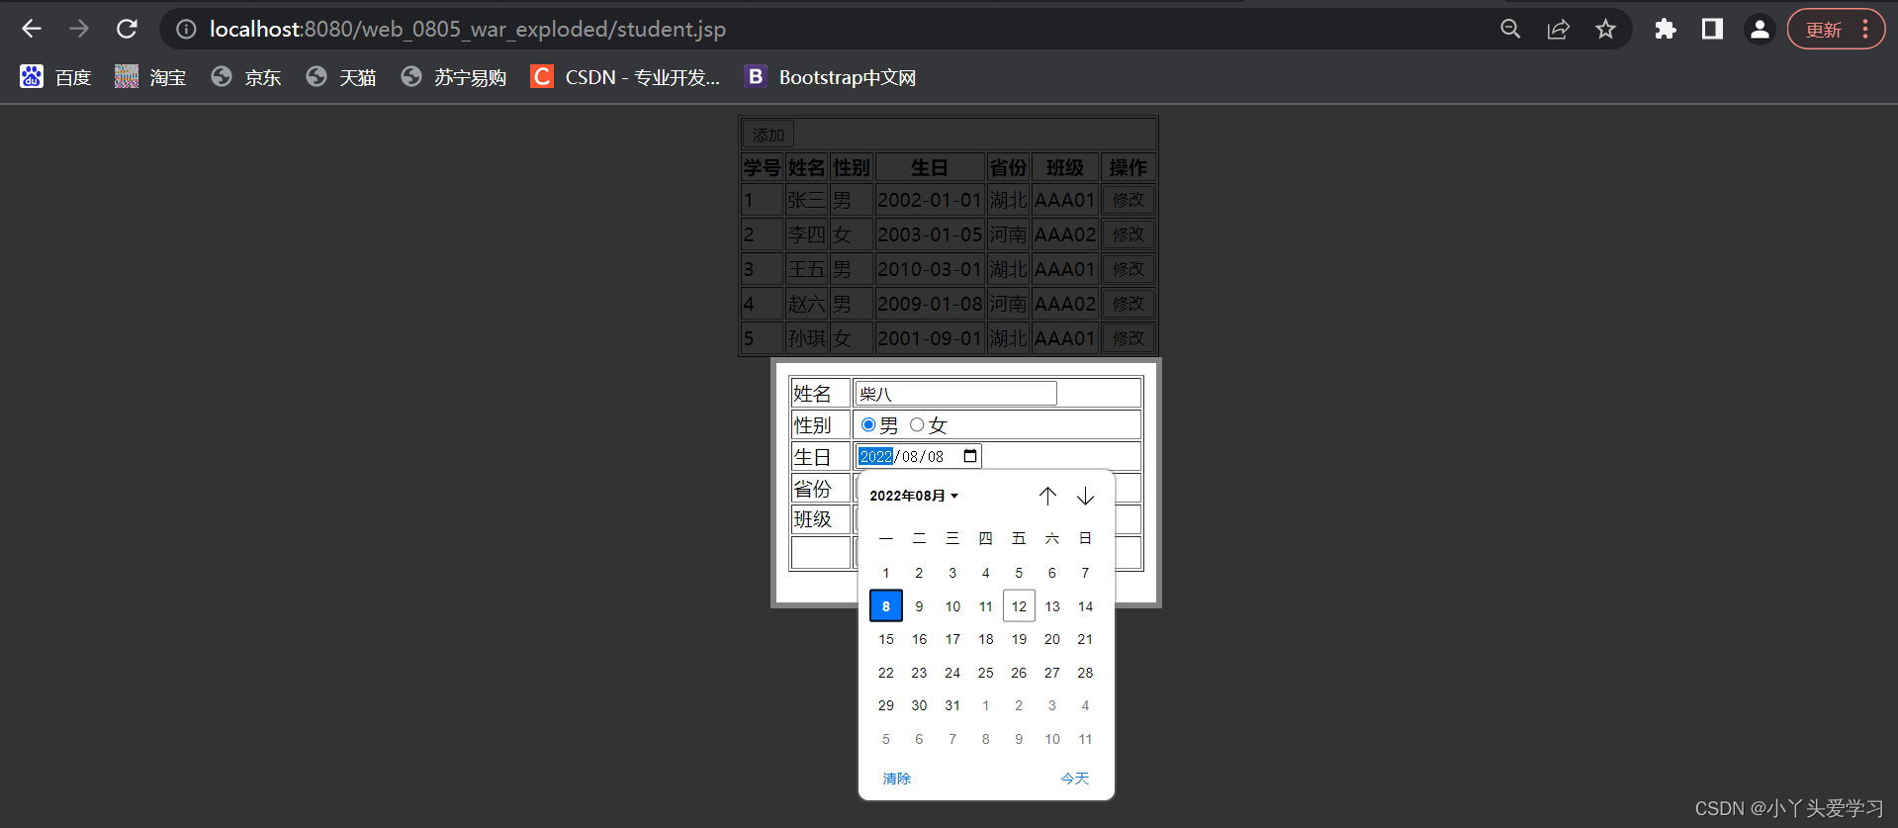Screen dimensions: 1898x828
Task: Open the 天猫 bookmark
Action: click(x=341, y=77)
